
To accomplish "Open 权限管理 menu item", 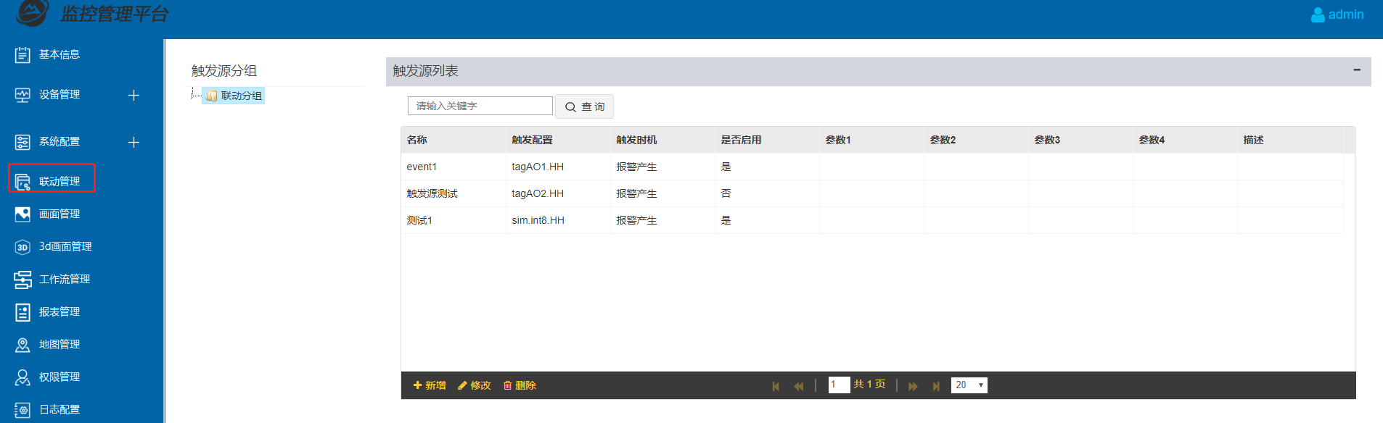I will [59, 377].
